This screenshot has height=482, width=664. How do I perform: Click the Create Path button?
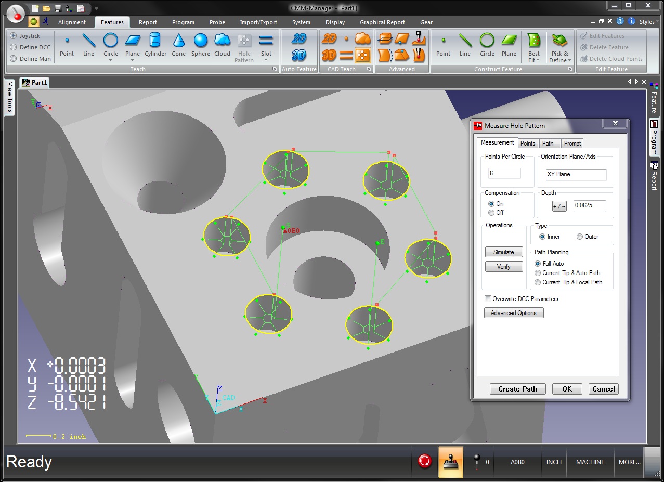[517, 389]
